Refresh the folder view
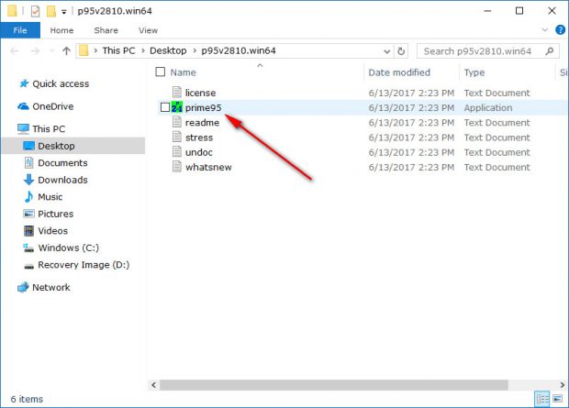 401,51
